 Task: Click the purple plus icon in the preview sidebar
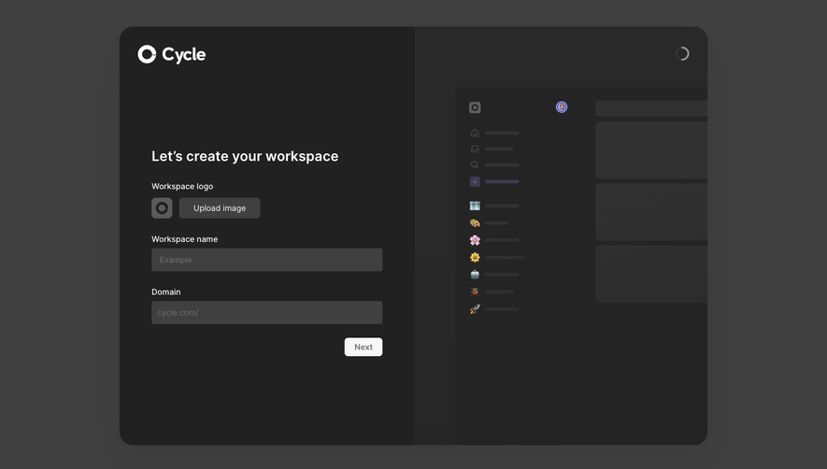tap(475, 181)
